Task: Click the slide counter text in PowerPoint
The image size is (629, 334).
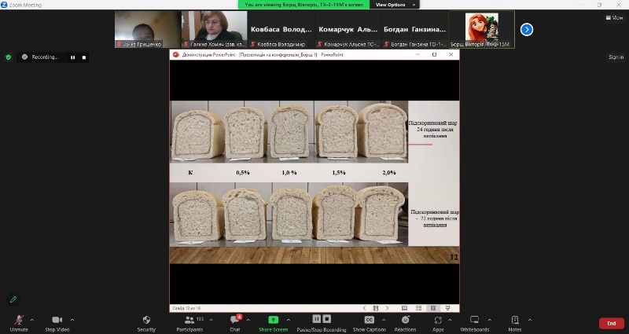Action: click(186, 308)
